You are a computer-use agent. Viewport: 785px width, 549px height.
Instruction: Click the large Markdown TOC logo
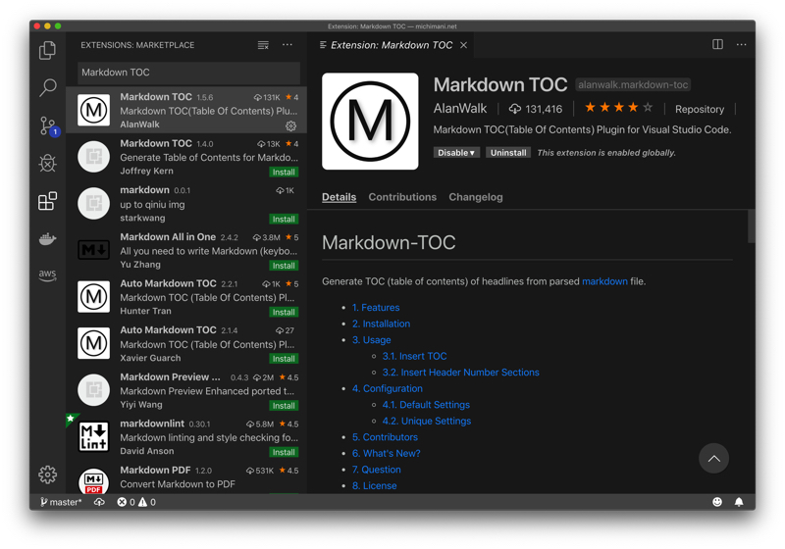(370, 122)
